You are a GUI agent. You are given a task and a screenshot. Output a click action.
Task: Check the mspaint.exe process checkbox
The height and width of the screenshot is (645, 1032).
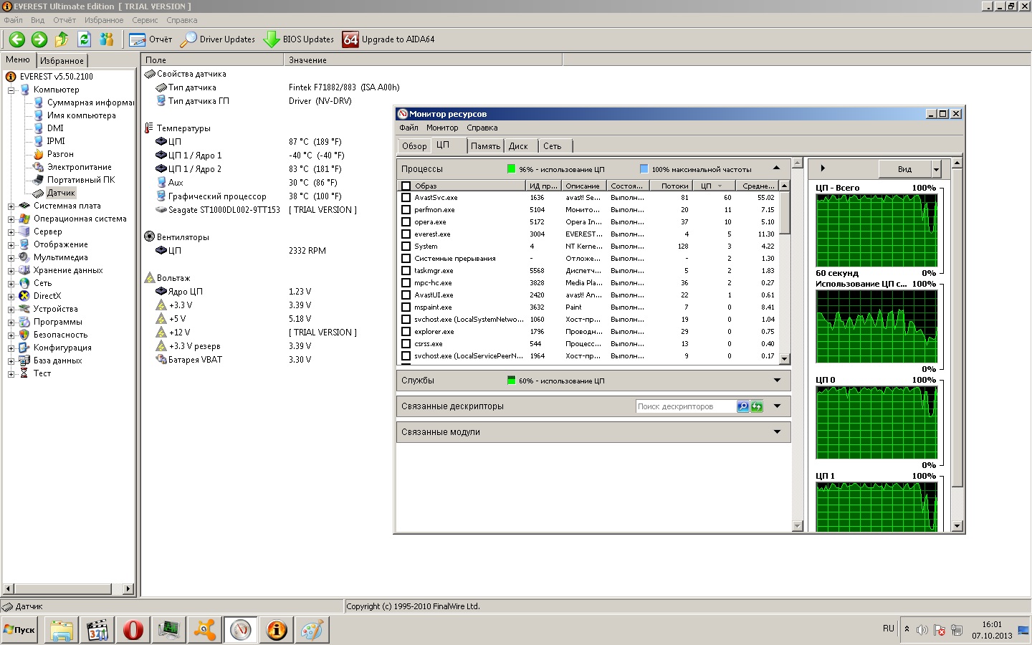tap(406, 307)
